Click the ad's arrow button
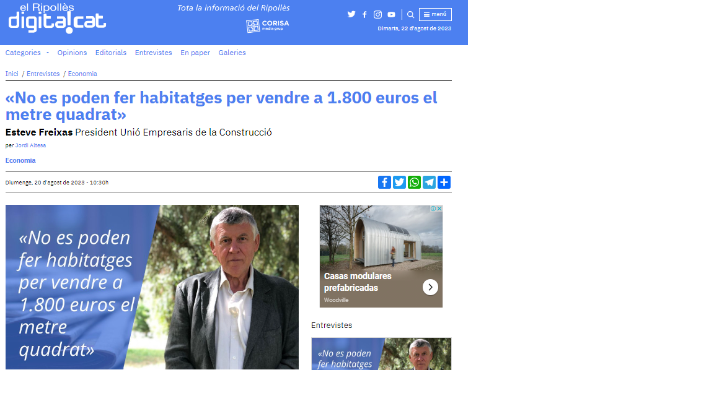The width and height of the screenshot is (714, 401). click(x=430, y=287)
